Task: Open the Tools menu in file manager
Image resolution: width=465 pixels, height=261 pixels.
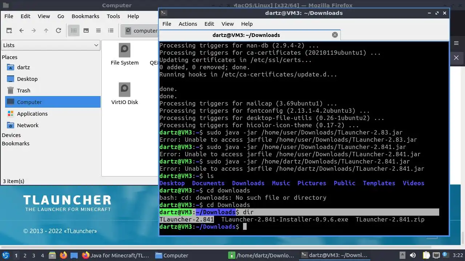Action: [113, 16]
